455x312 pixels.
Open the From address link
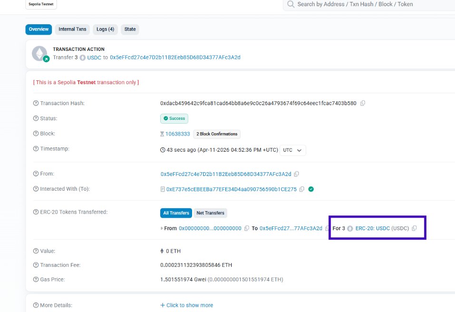tap(226, 174)
